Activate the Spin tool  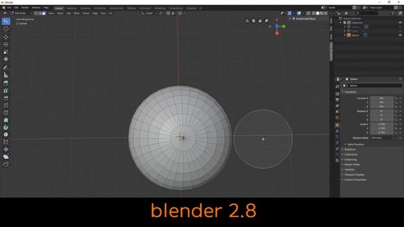pyautogui.click(x=6, y=127)
